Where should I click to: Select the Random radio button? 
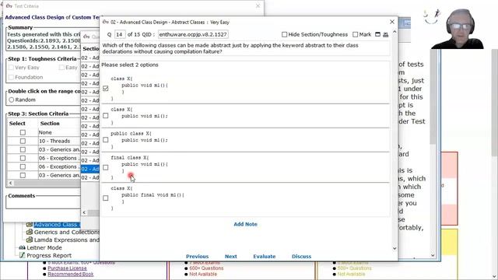(x=12, y=100)
